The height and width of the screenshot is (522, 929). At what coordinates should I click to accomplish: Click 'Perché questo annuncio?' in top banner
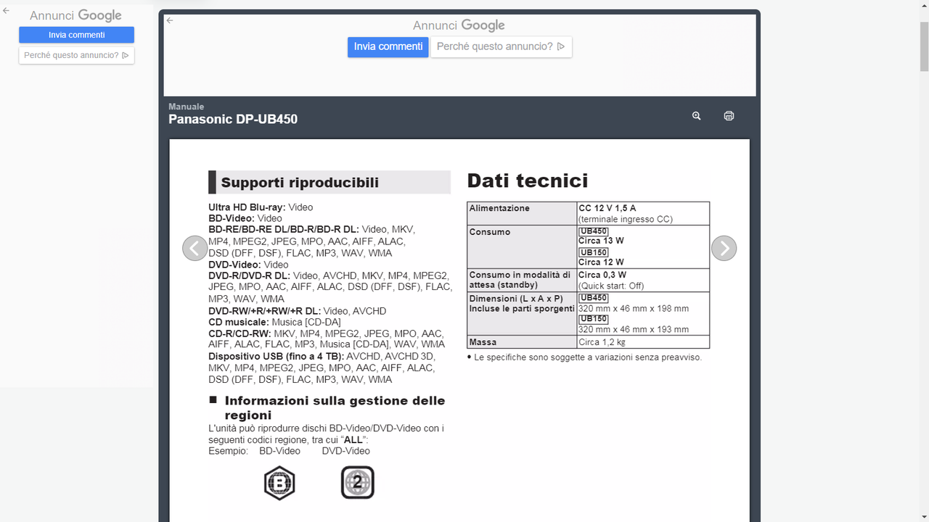(x=501, y=47)
